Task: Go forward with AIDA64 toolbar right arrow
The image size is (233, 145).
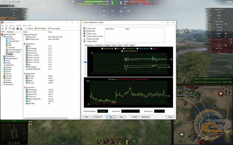Action: 6,29
